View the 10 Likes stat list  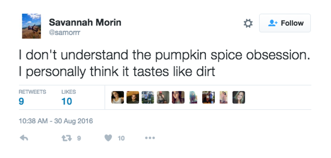pyautogui.click(x=69, y=97)
